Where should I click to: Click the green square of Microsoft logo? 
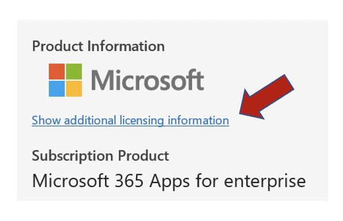click(74, 72)
